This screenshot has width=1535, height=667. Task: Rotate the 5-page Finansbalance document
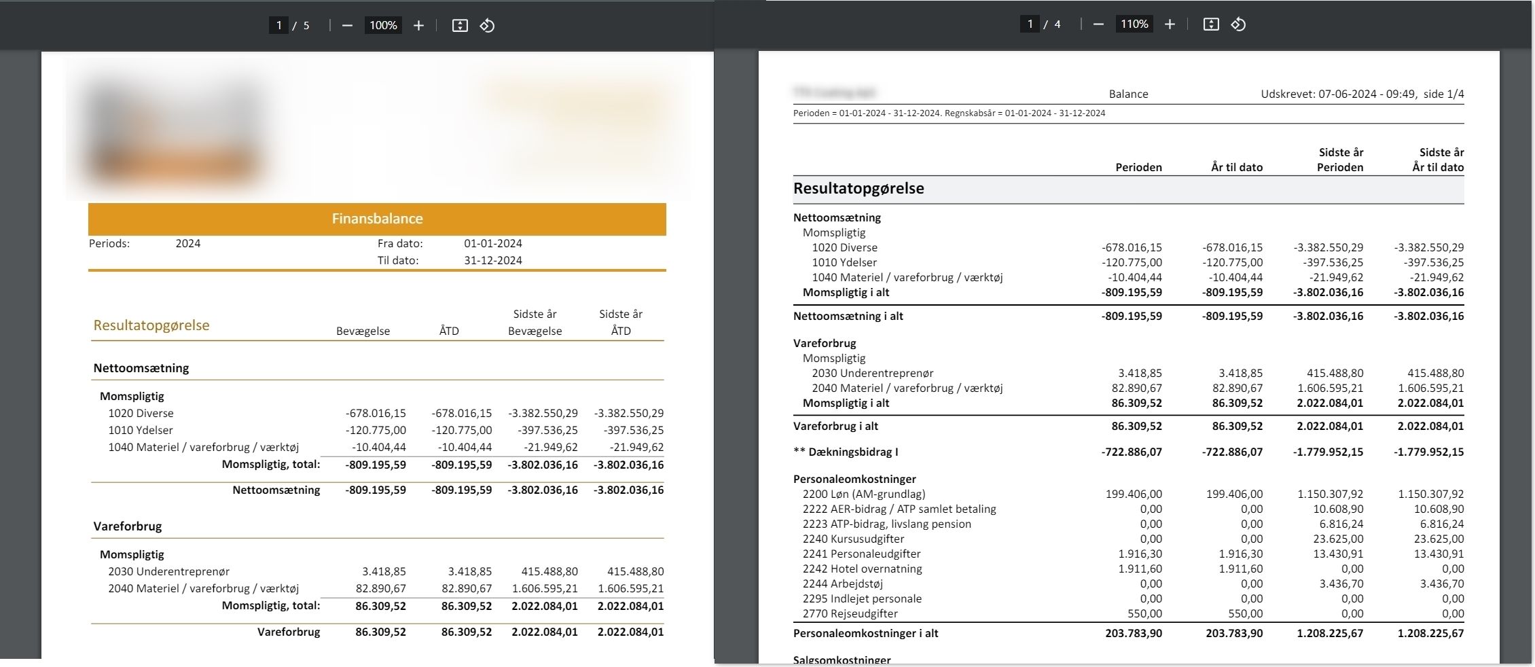coord(487,26)
